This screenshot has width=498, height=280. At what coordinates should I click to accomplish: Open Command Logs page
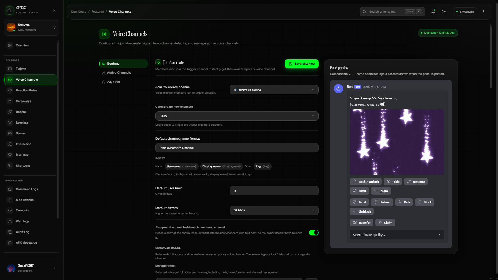pos(30,189)
